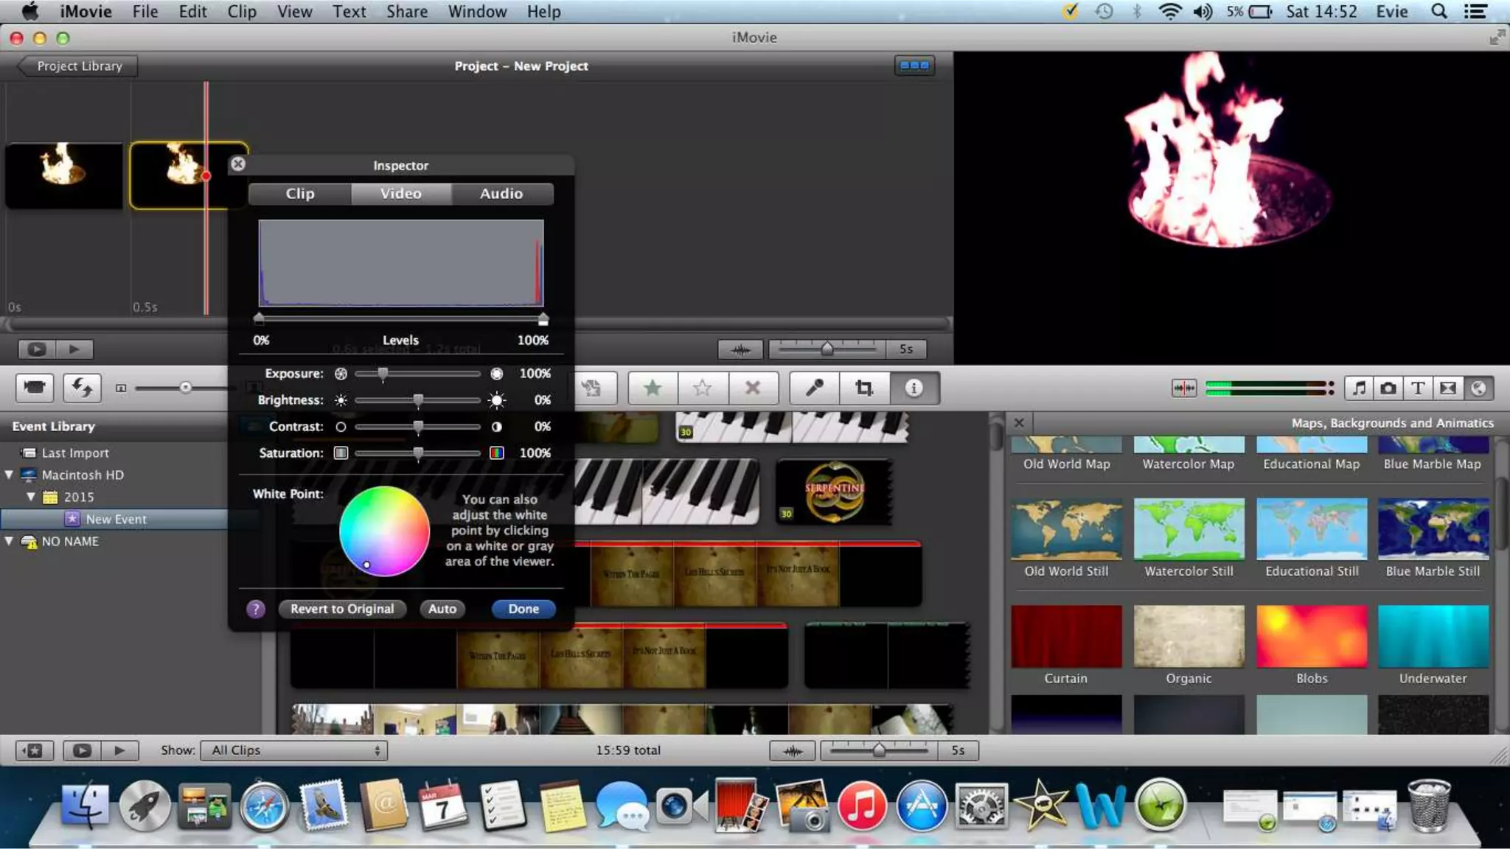
Task: Open the Text menu
Action: 349,12
